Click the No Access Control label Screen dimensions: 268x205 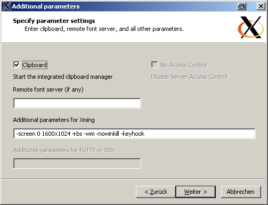coord(184,65)
